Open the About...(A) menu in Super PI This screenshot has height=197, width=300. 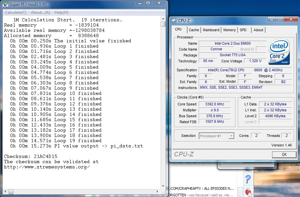coord(40,12)
